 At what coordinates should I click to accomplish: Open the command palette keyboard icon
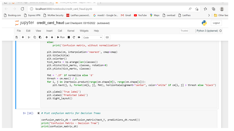107,37
